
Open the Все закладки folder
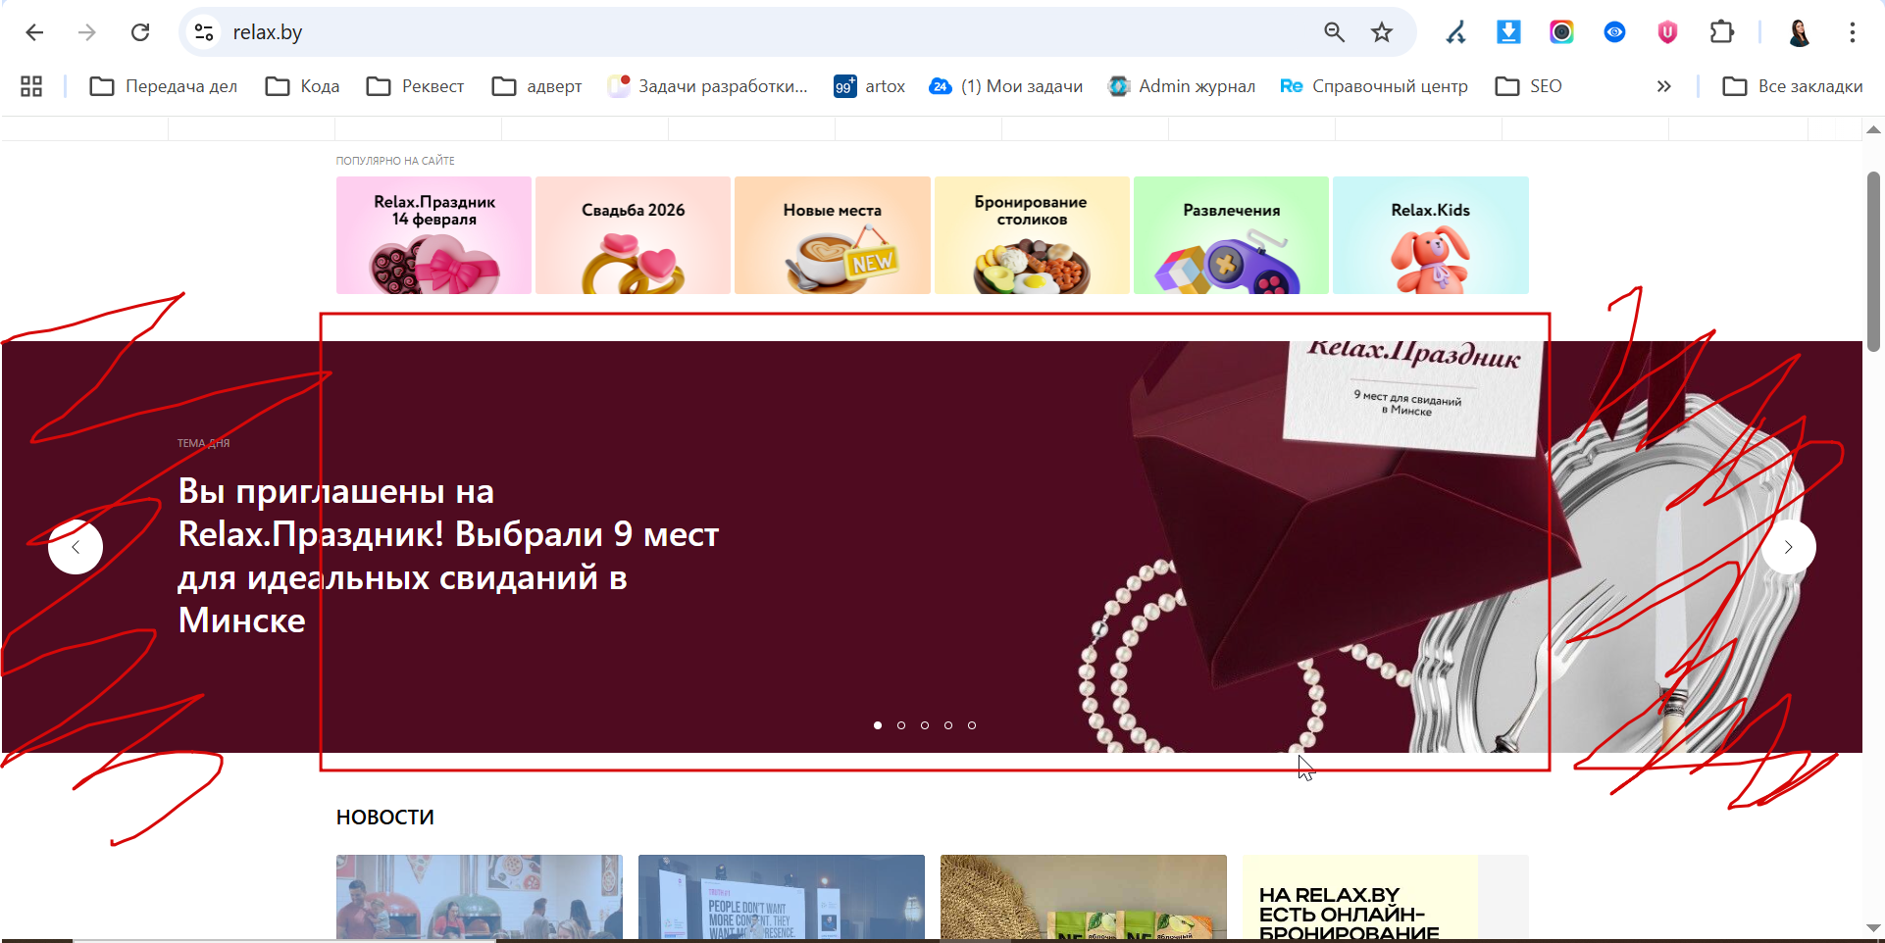(1793, 86)
